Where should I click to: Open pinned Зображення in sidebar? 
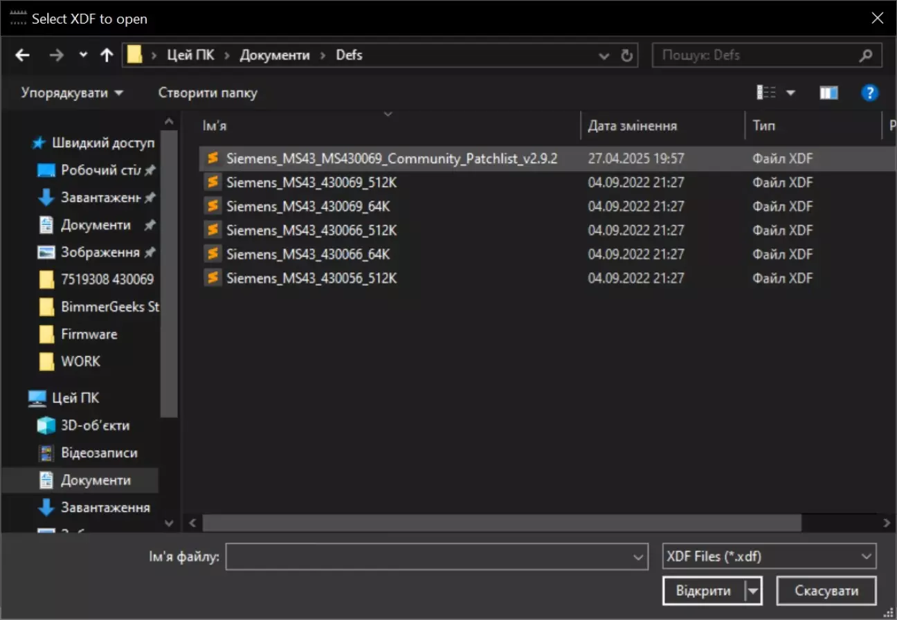pyautogui.click(x=97, y=253)
